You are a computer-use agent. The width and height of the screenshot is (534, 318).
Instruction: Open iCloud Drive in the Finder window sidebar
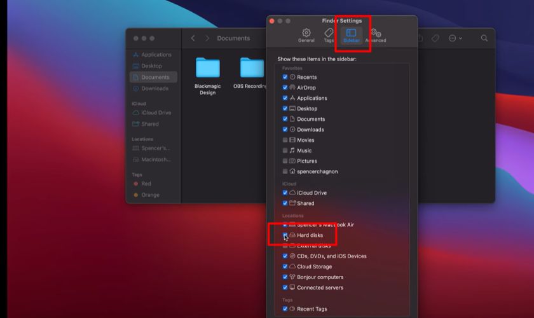coord(153,113)
